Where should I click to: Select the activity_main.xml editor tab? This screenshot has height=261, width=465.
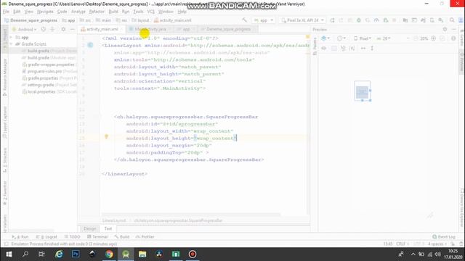(102, 29)
